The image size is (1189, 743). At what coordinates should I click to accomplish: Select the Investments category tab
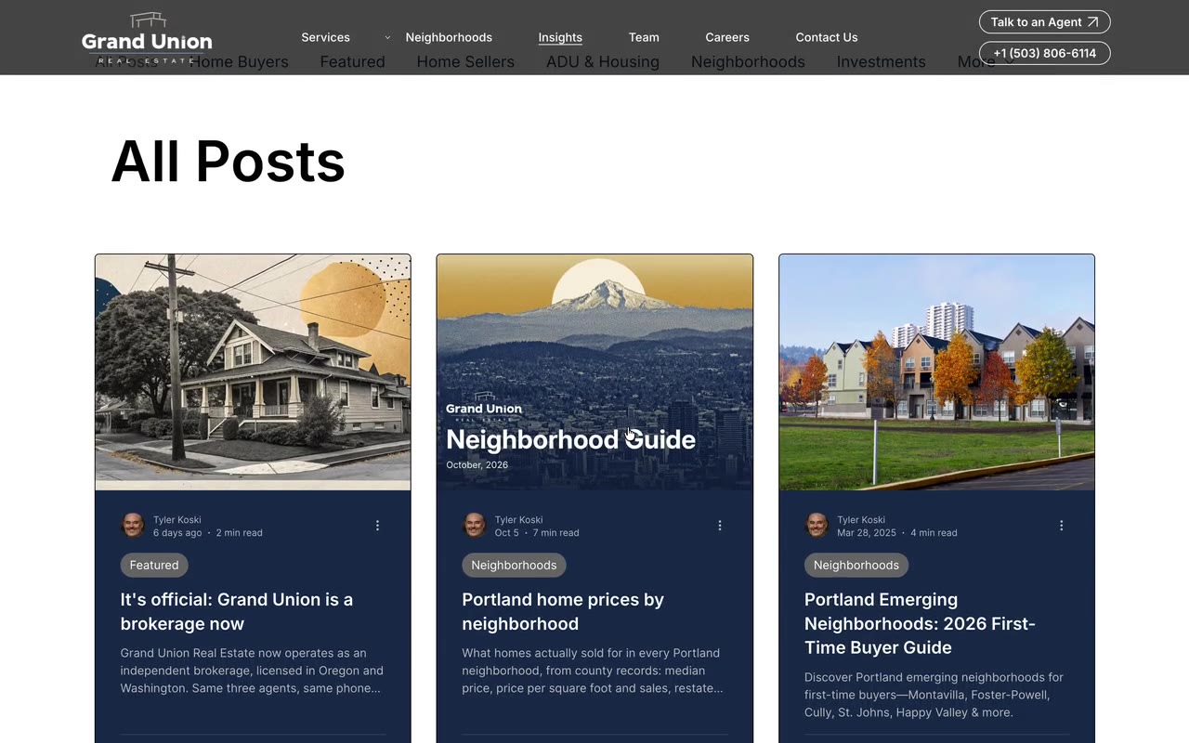[x=881, y=62]
